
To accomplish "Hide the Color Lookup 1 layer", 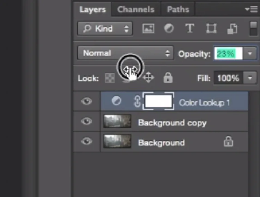I will (x=87, y=101).
